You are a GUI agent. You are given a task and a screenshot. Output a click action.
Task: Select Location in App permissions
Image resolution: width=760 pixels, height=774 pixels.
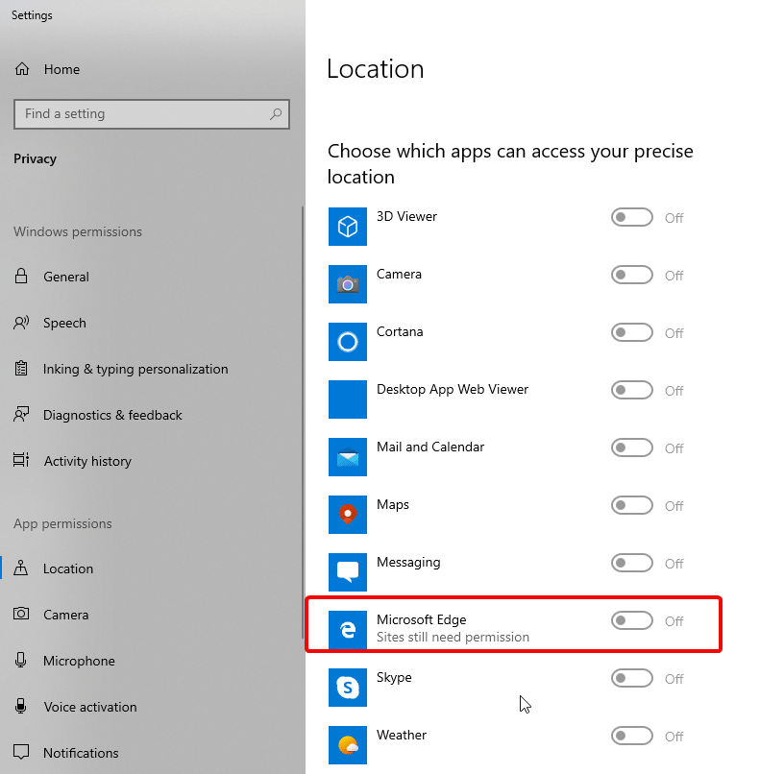pyautogui.click(x=151, y=568)
